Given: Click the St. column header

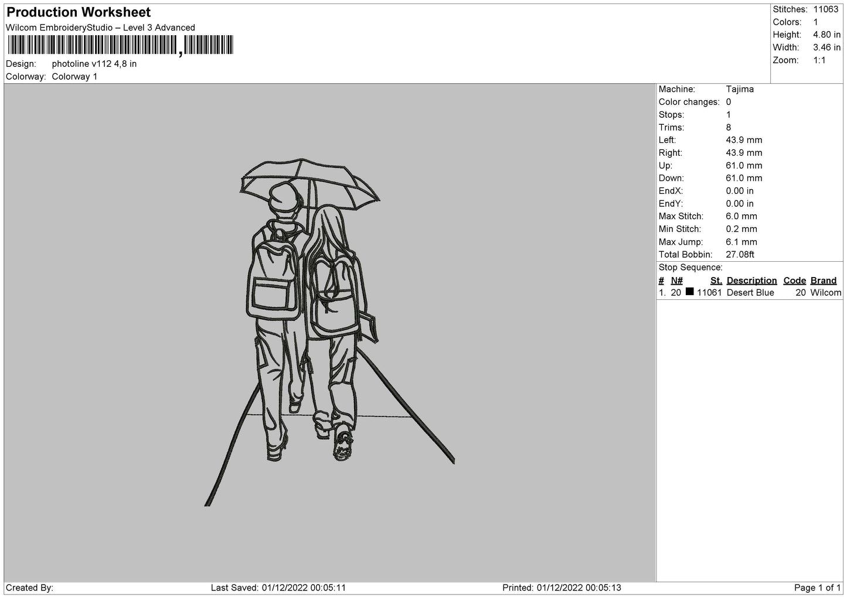Looking at the screenshot, I should (x=716, y=281).
